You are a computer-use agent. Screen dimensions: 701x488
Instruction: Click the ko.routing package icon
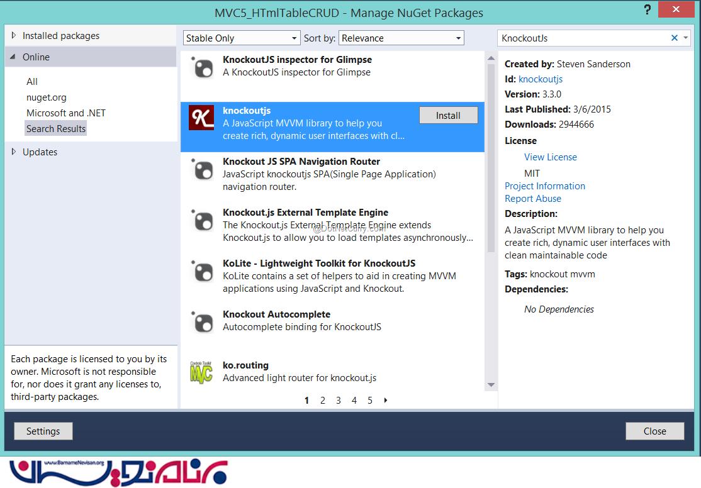tap(201, 372)
